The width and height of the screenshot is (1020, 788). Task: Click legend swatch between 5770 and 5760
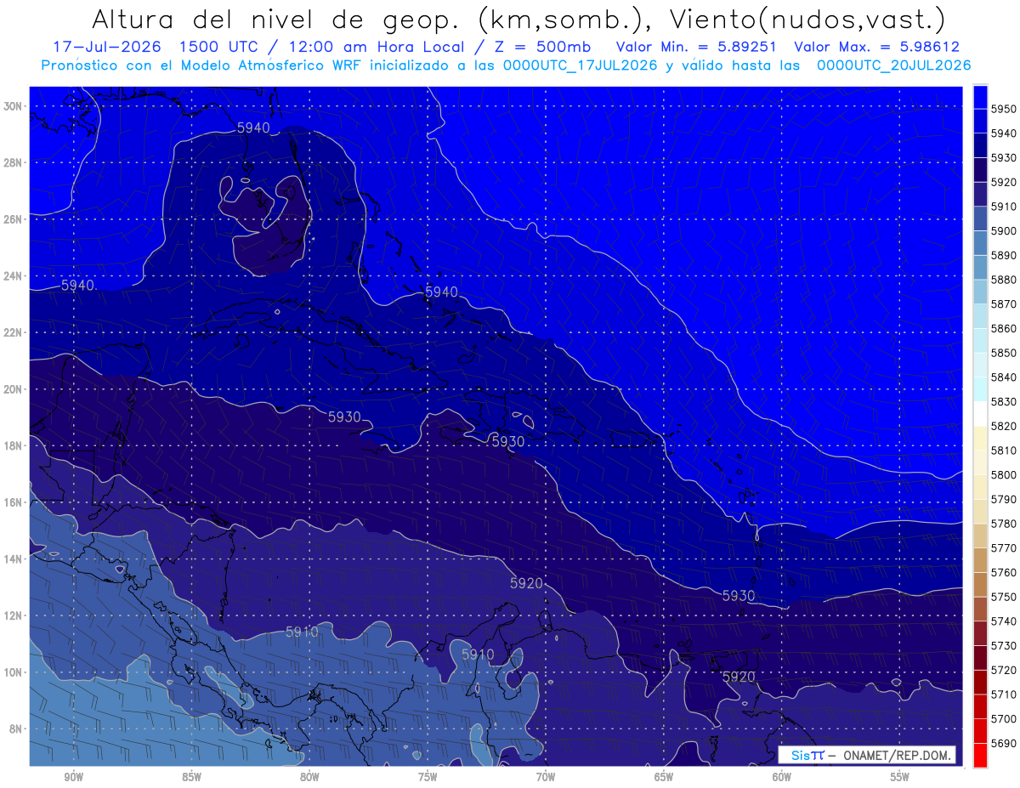tap(980, 560)
